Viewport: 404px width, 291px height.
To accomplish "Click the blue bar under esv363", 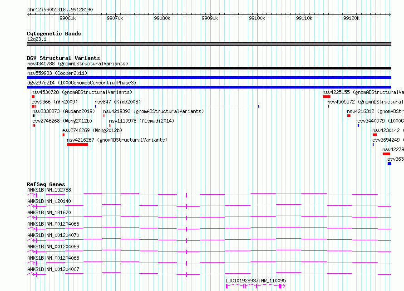I will click(x=389, y=163).
